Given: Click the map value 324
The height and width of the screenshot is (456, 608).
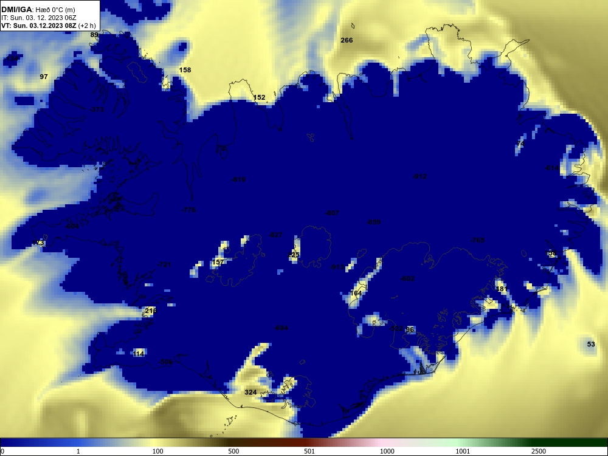Looking at the screenshot, I should (250, 392).
